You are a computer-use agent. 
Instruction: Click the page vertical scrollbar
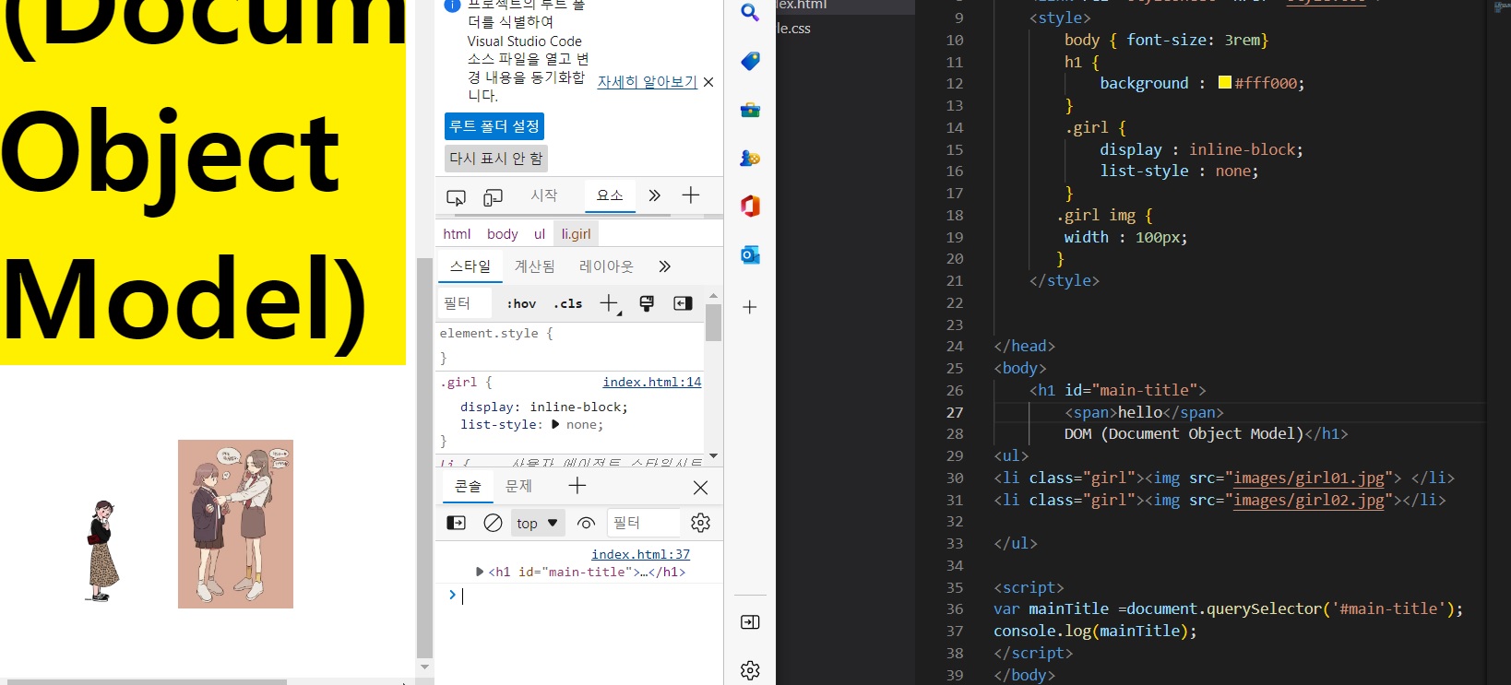pos(424,456)
